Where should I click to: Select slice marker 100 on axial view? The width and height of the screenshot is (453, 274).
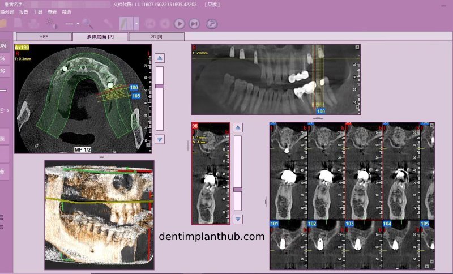coord(134,88)
